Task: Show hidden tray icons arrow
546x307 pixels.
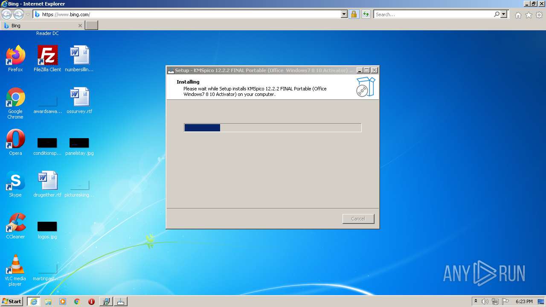Action: pyautogui.click(x=476, y=301)
